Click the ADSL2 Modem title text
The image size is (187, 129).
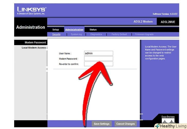pyautogui.click(x=143, y=21)
